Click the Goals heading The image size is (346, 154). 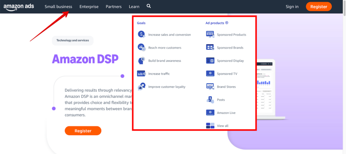coord(141,23)
